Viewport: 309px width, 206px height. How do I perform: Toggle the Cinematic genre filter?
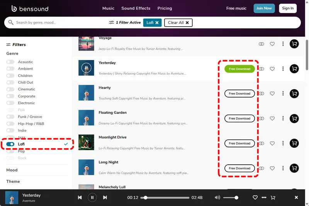[x=10, y=89]
